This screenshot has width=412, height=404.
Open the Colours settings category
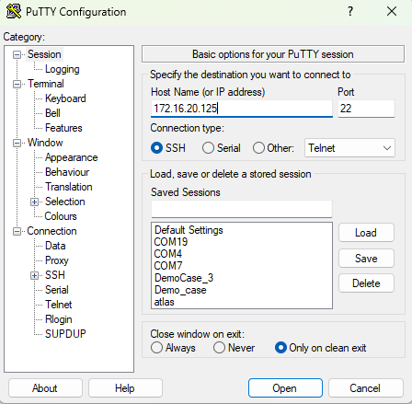[x=61, y=216]
